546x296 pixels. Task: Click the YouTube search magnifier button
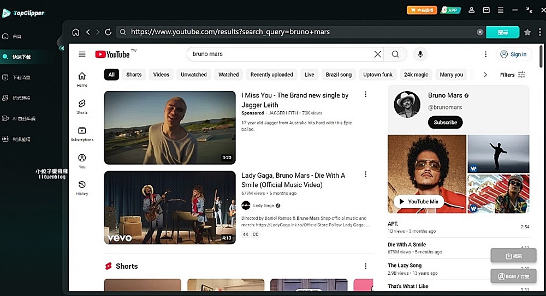point(395,54)
